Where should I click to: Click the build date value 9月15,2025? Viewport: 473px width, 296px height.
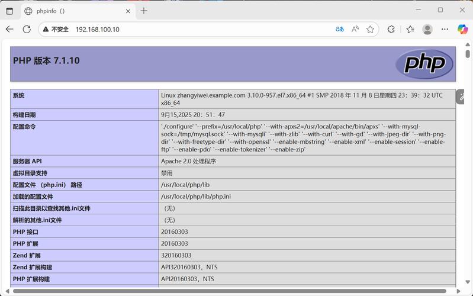193,115
